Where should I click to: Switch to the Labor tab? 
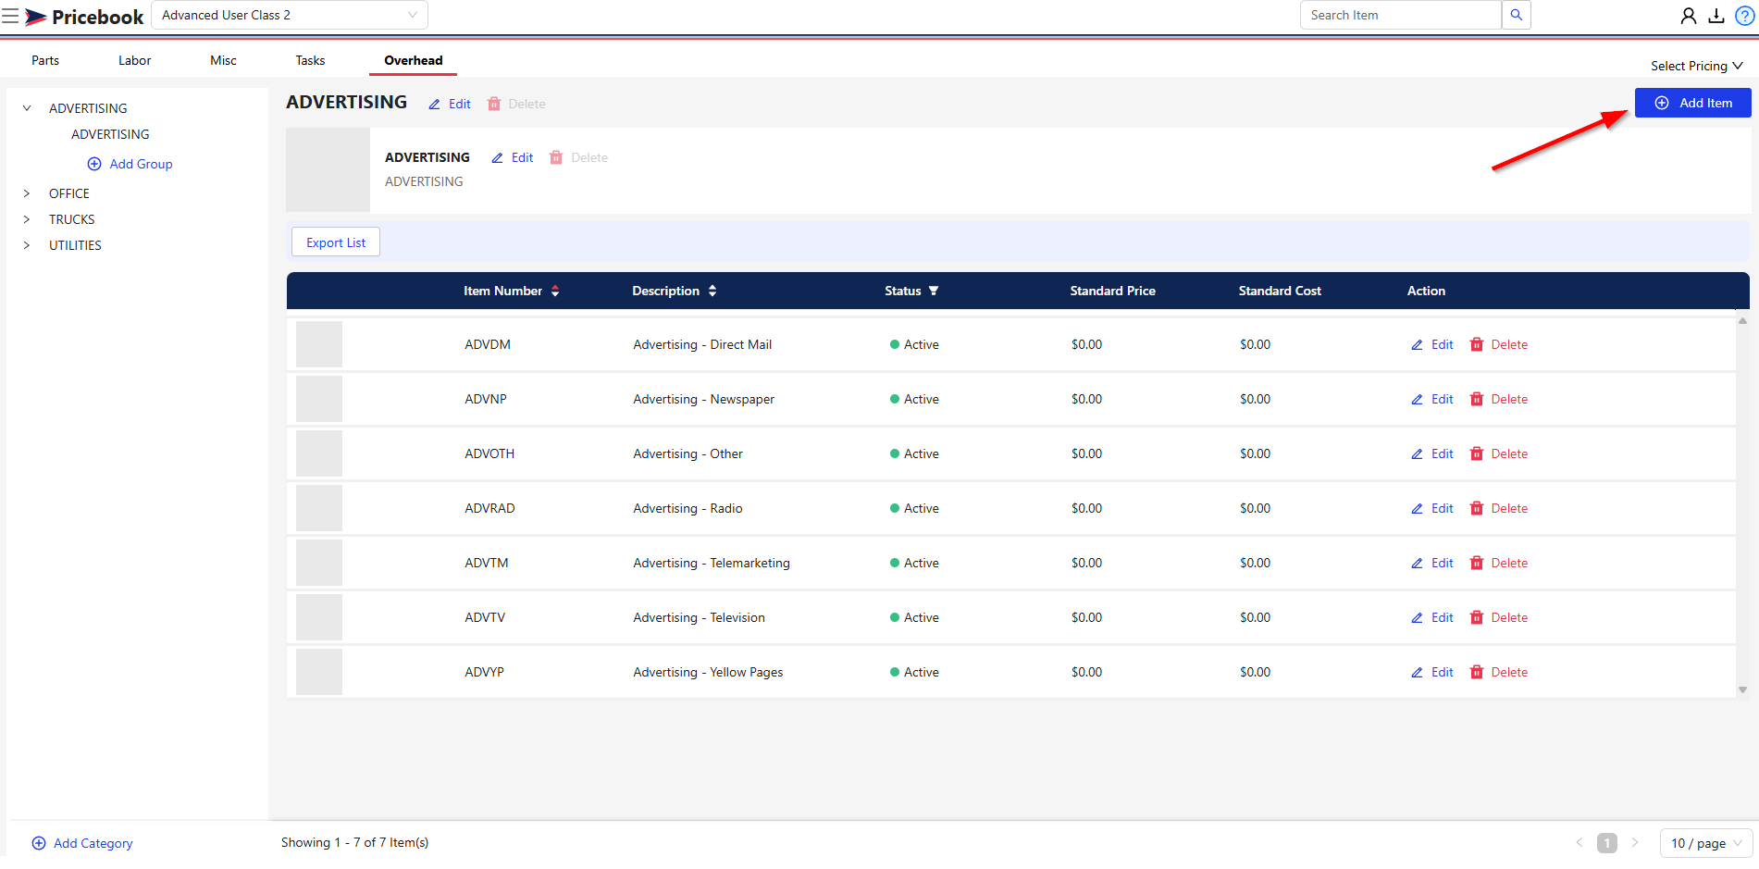point(134,60)
